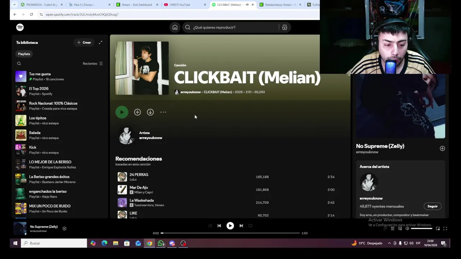The width and height of the screenshot is (461, 259).
Task: Open LO MEJOR DE LA BERISO playlist
Action: coord(59,164)
